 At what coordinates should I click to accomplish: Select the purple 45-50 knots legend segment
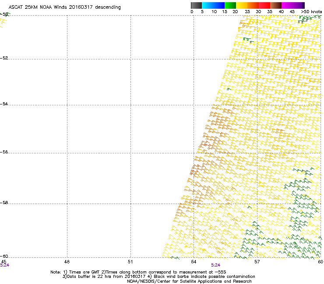(299, 5)
